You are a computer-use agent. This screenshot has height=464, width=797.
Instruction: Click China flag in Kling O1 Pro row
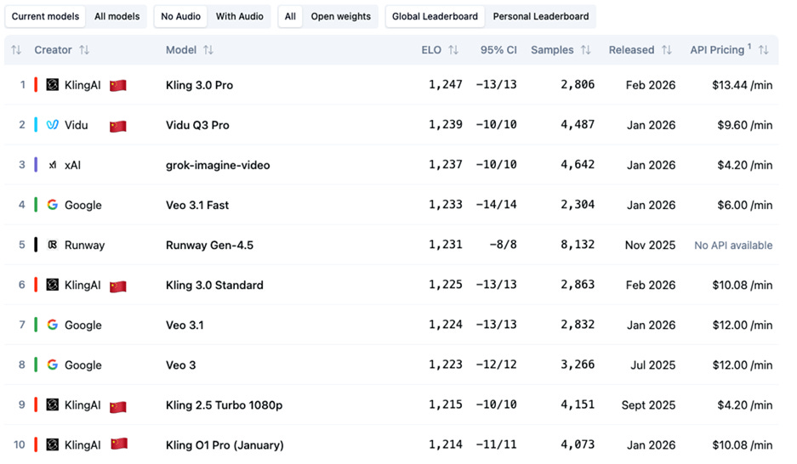coord(119,444)
